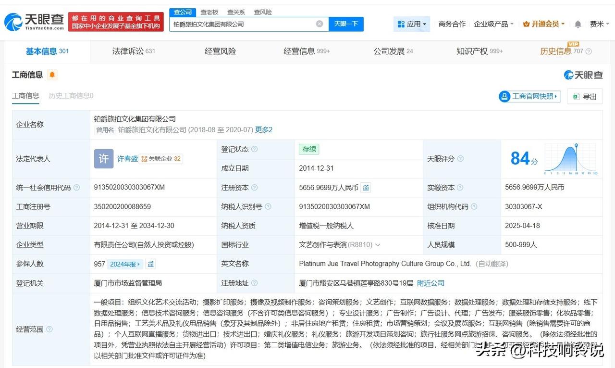The width and height of the screenshot is (615, 368).
Task: Click the help icon next to 实缴资本
Action: coord(460,188)
